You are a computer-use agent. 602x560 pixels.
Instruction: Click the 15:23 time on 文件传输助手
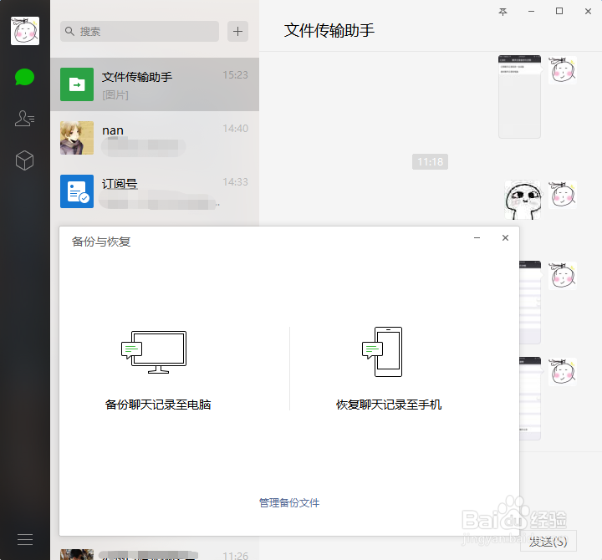(x=235, y=75)
